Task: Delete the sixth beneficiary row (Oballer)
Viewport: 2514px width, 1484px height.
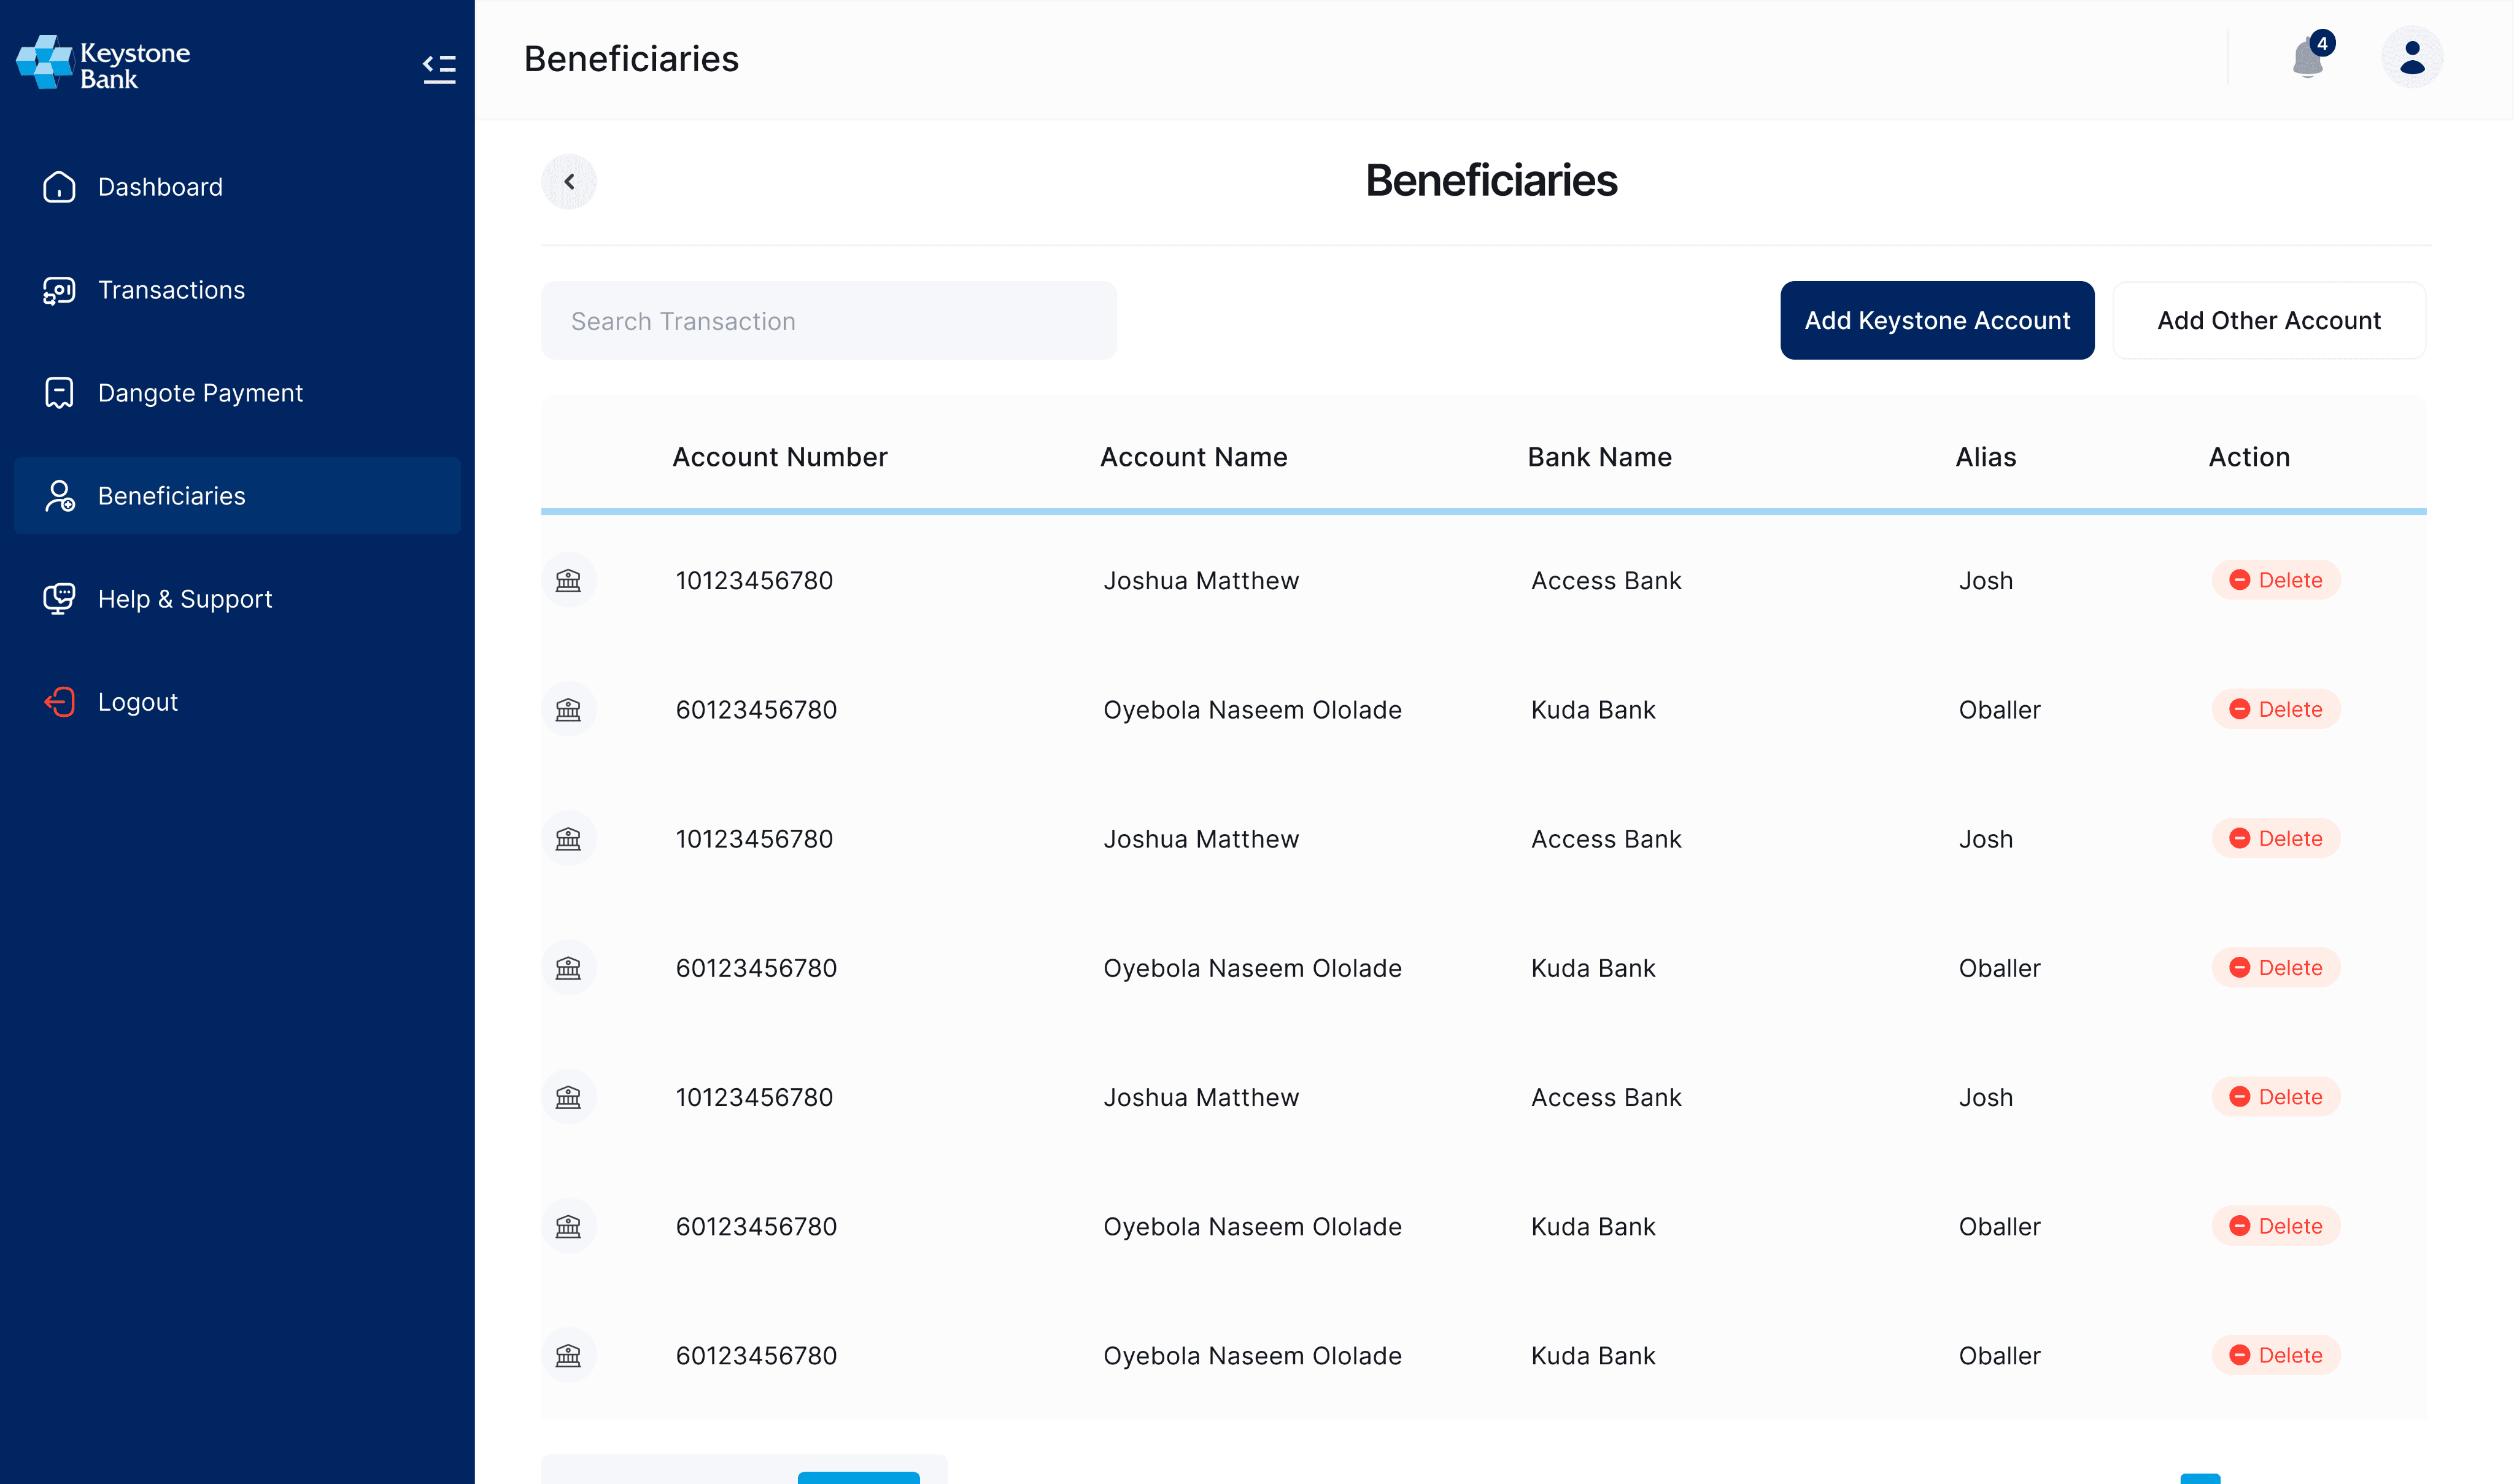Action: pos(2276,1226)
